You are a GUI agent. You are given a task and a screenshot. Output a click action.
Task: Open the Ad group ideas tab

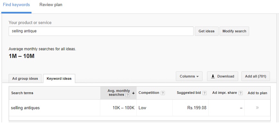click(25, 78)
